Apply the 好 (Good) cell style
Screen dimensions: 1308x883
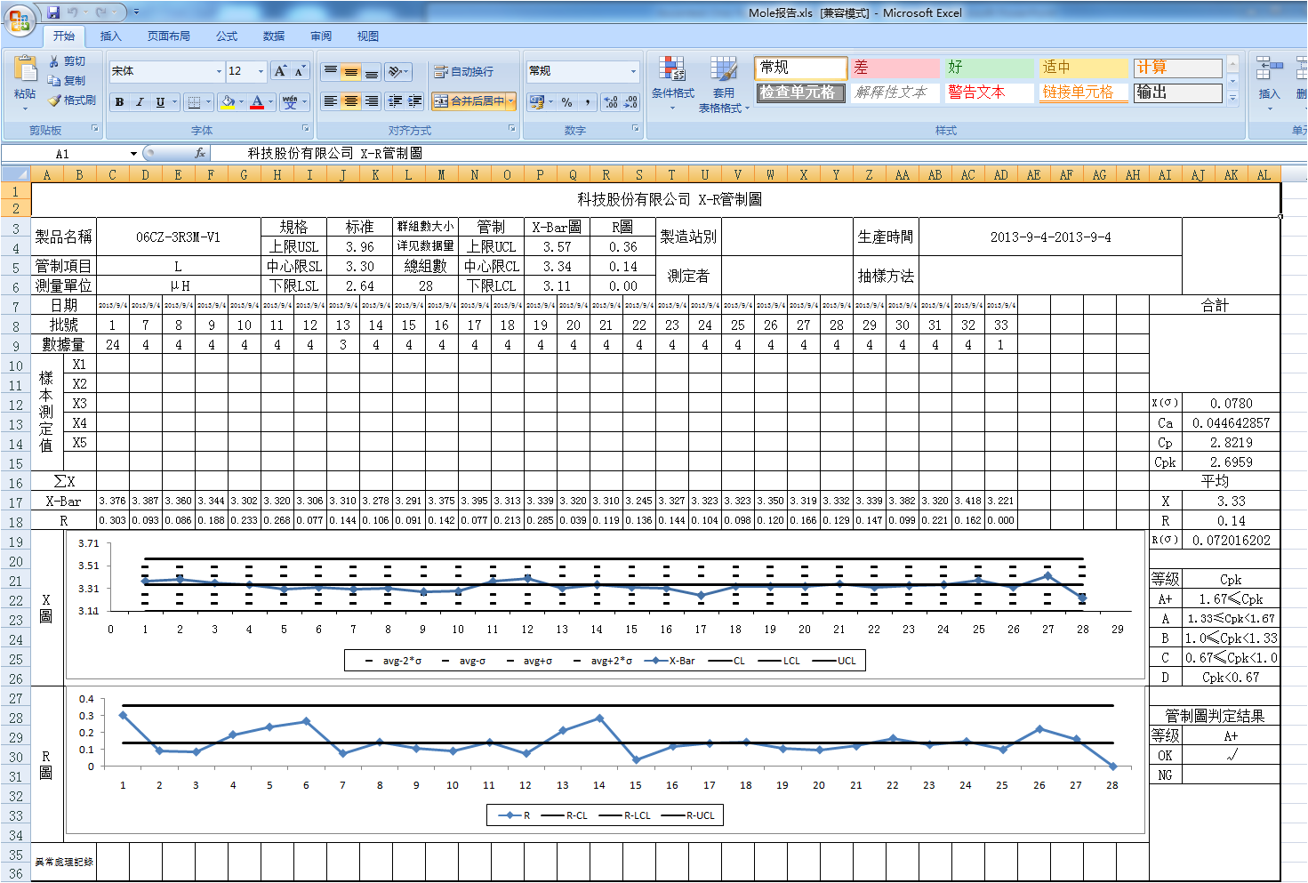pyautogui.click(x=989, y=68)
